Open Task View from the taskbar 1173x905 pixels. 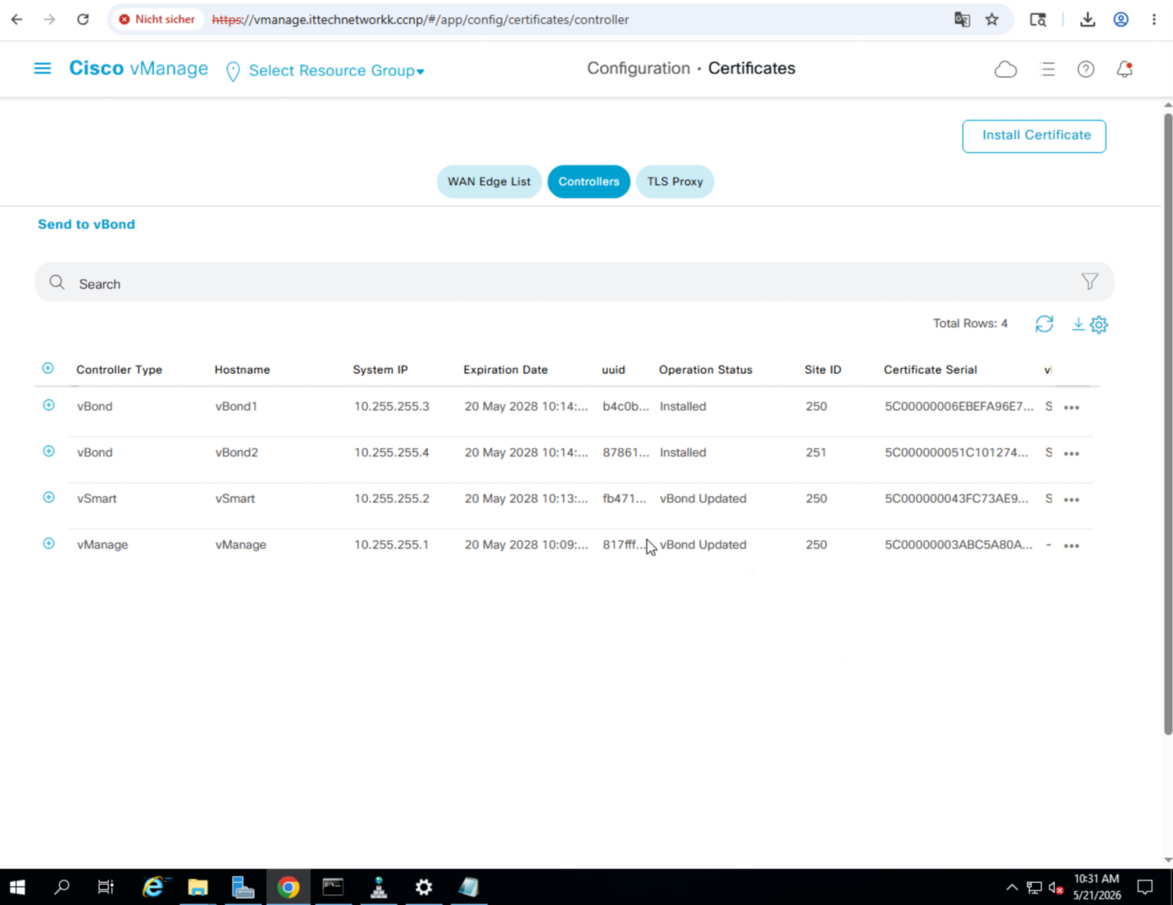pos(106,887)
